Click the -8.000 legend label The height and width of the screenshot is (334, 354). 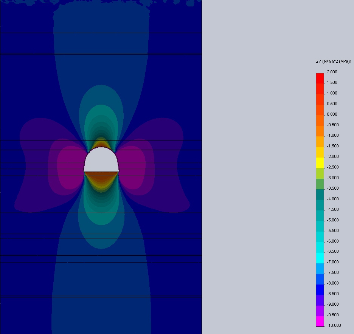(x=332, y=283)
